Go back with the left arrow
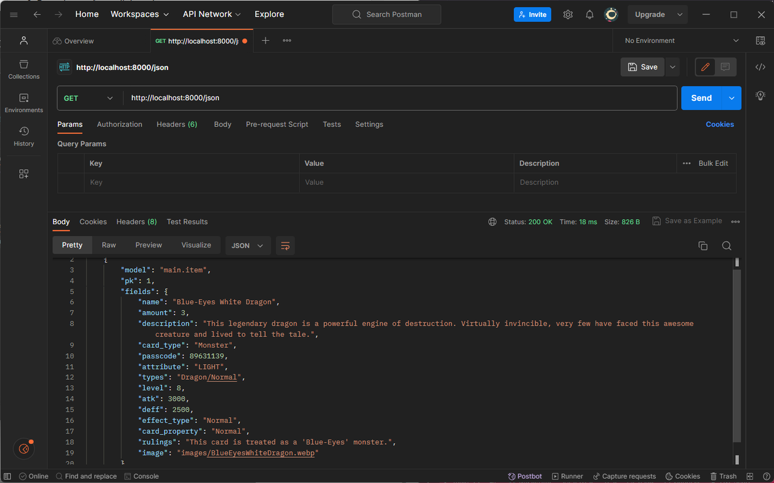The width and height of the screenshot is (774, 483). tap(37, 14)
